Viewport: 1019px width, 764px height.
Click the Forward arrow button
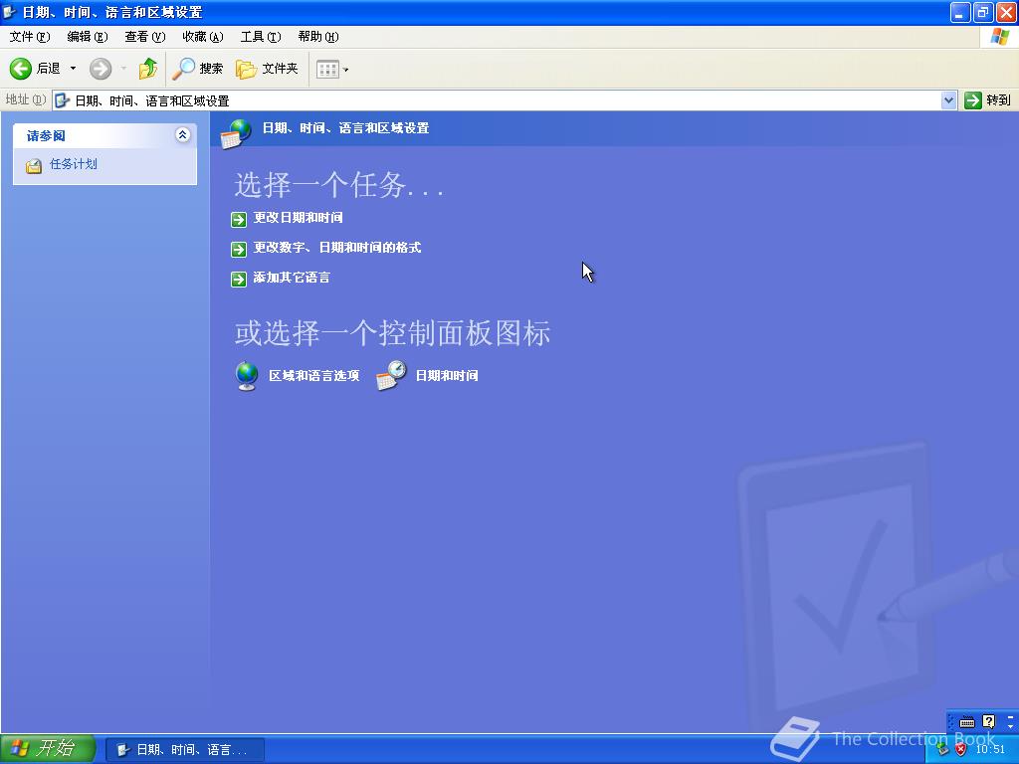101,69
